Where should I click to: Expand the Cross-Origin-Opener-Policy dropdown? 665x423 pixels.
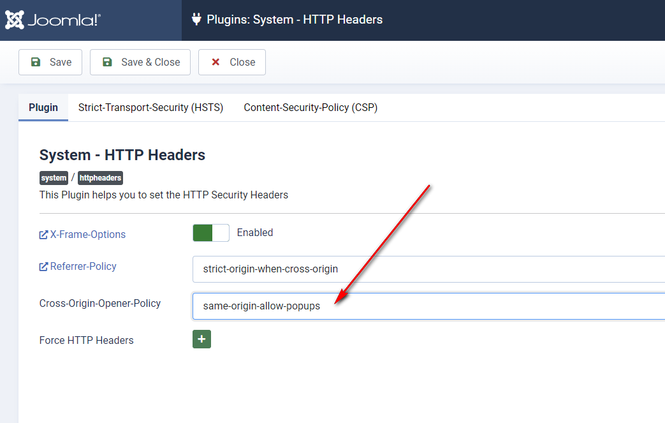pyautogui.click(x=428, y=306)
